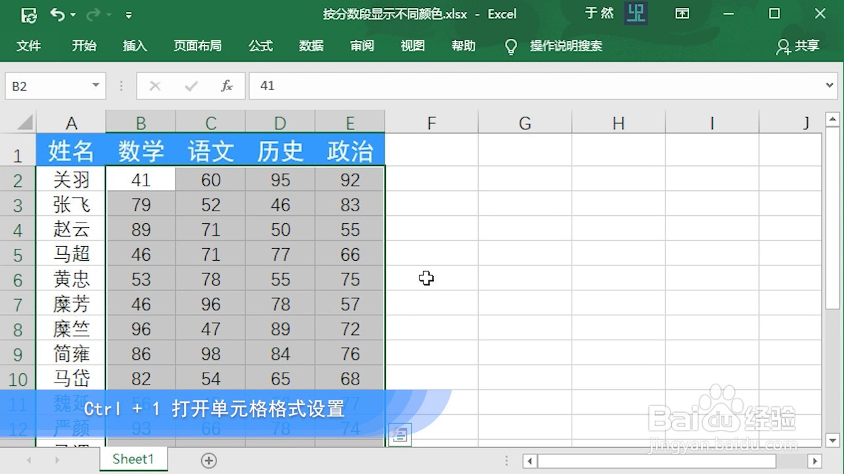This screenshot has width=844, height=474.
Task: Click the 操作说明搜索 lightbulb icon
Action: (511, 46)
